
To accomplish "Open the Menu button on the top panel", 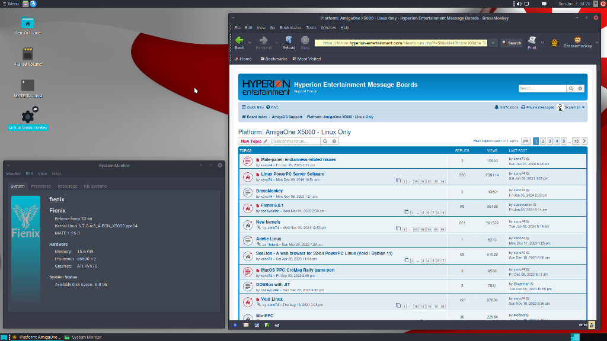I will click(x=11, y=4).
